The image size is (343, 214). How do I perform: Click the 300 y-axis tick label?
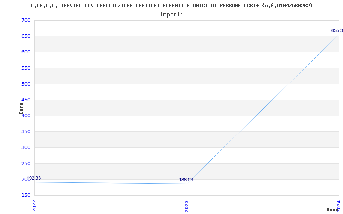(26, 148)
